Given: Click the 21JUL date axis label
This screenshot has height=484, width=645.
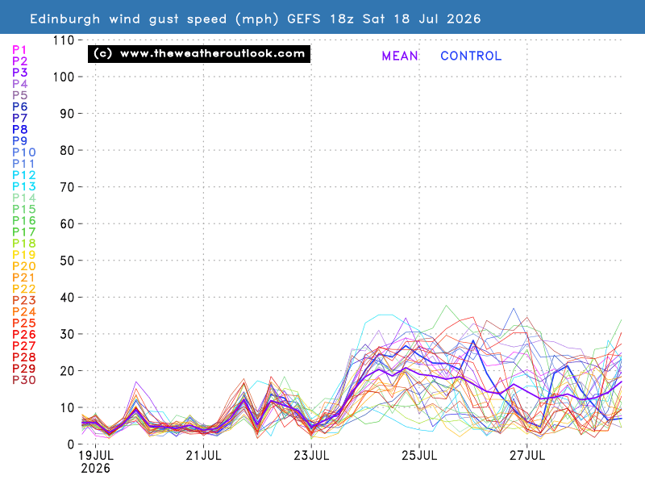Looking at the screenshot, I should pyautogui.click(x=204, y=456).
